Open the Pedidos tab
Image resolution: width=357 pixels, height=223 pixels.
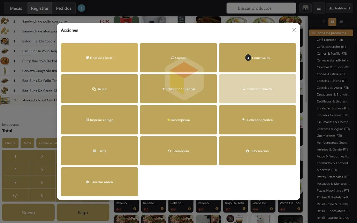point(64,8)
